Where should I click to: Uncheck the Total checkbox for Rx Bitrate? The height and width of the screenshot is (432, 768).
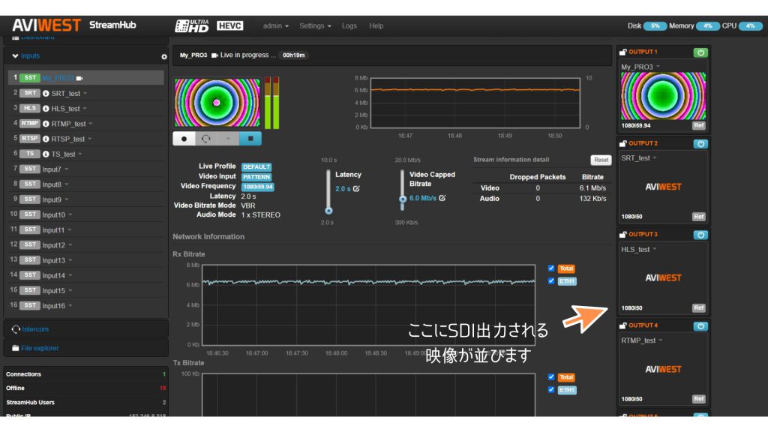[551, 268]
